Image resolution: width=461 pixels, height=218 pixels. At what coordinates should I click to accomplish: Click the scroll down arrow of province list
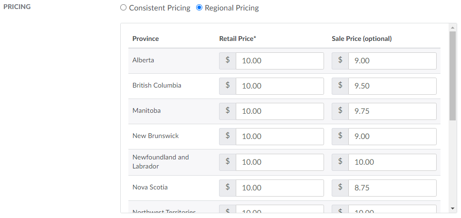point(452,208)
